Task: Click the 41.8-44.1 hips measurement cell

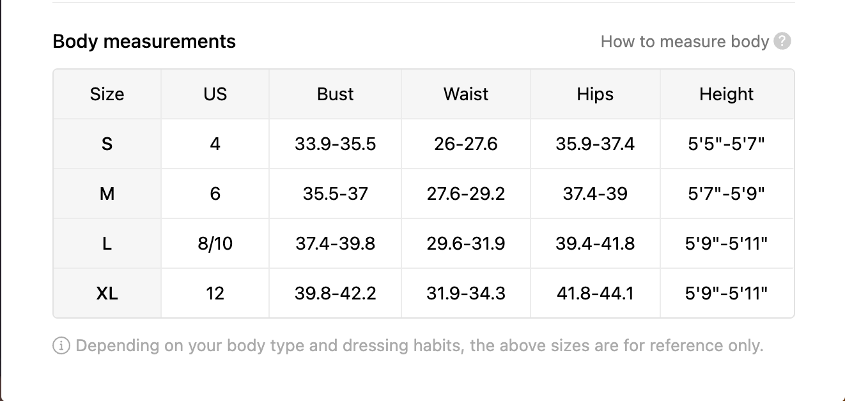Action: (595, 293)
